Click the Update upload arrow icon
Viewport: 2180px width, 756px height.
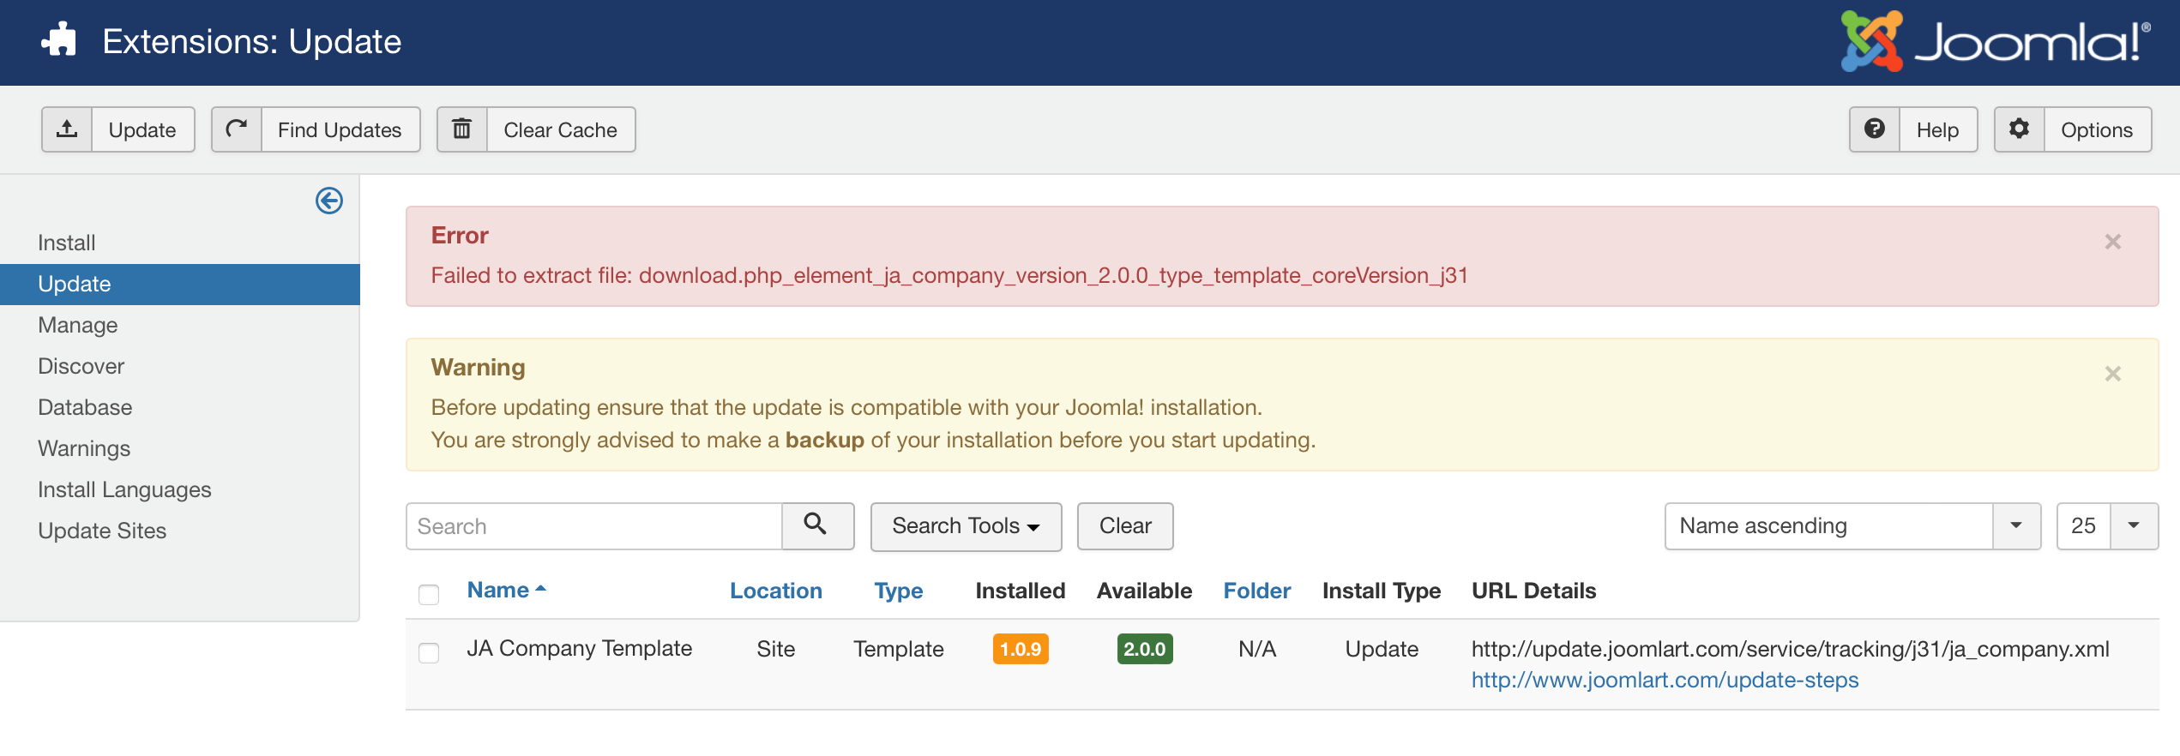pyautogui.click(x=67, y=129)
